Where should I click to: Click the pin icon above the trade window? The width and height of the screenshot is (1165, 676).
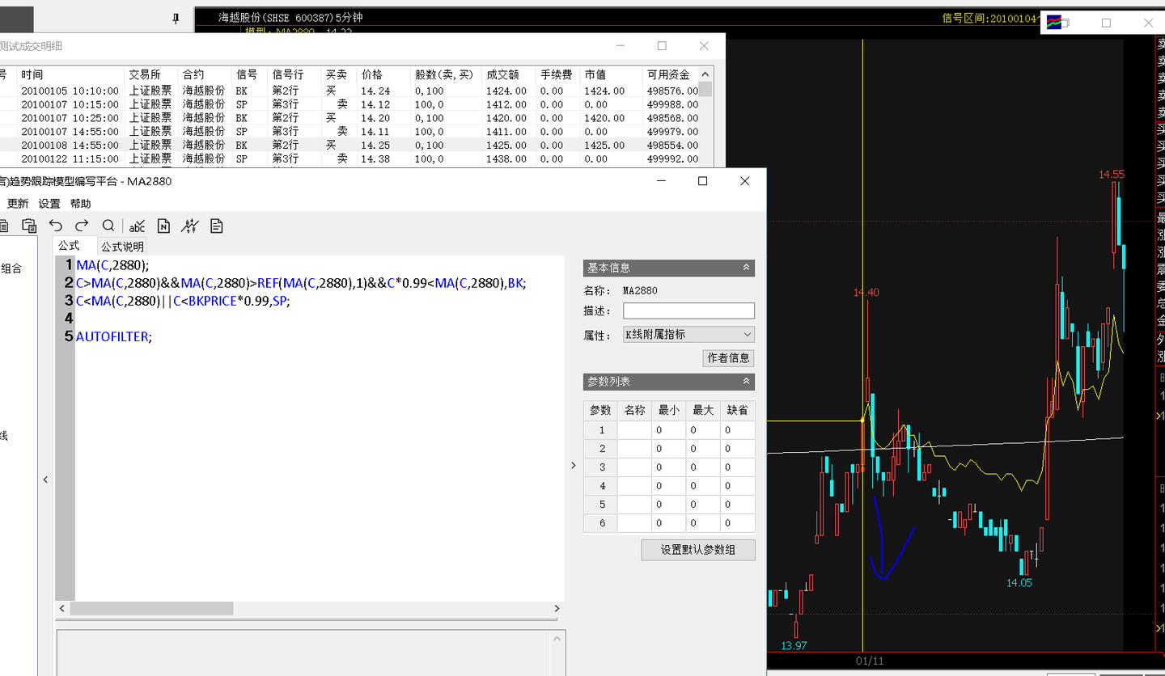pyautogui.click(x=176, y=19)
